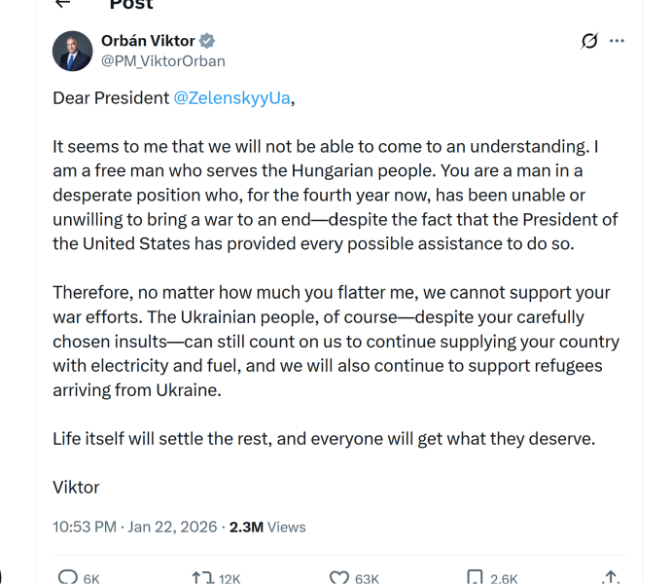Click the 10:53 PM · Jan 22, 2026 timestamp
672x584 pixels.
coord(136,527)
